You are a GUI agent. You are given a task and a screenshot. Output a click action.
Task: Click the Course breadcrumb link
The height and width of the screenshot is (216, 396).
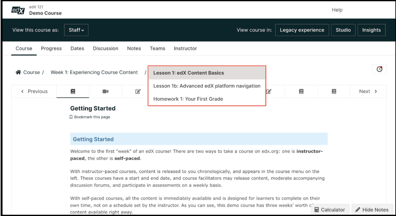[31, 72]
